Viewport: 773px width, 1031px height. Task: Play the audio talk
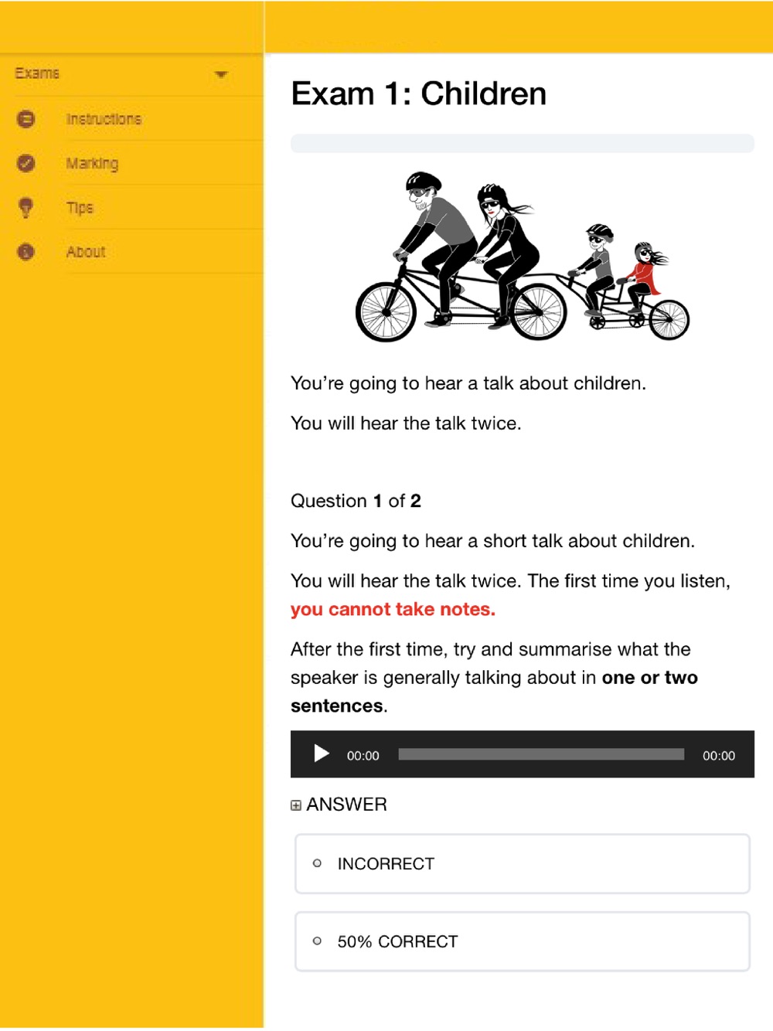click(x=322, y=754)
